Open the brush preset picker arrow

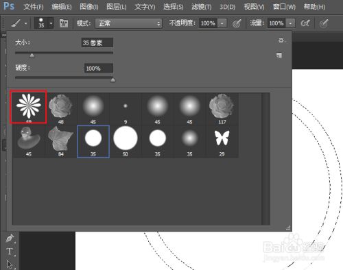[51, 23]
